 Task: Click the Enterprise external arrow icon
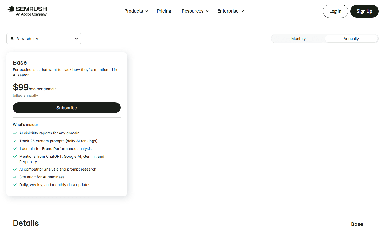pyautogui.click(x=243, y=11)
